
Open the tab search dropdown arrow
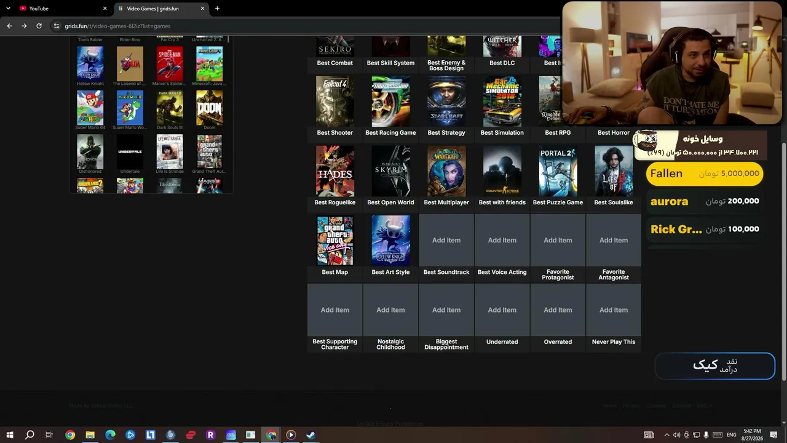coord(8,9)
